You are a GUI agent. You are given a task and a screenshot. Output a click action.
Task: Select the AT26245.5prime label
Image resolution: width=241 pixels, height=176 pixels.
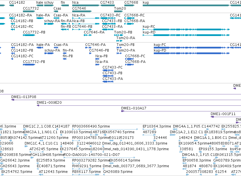[x=44, y=149]
